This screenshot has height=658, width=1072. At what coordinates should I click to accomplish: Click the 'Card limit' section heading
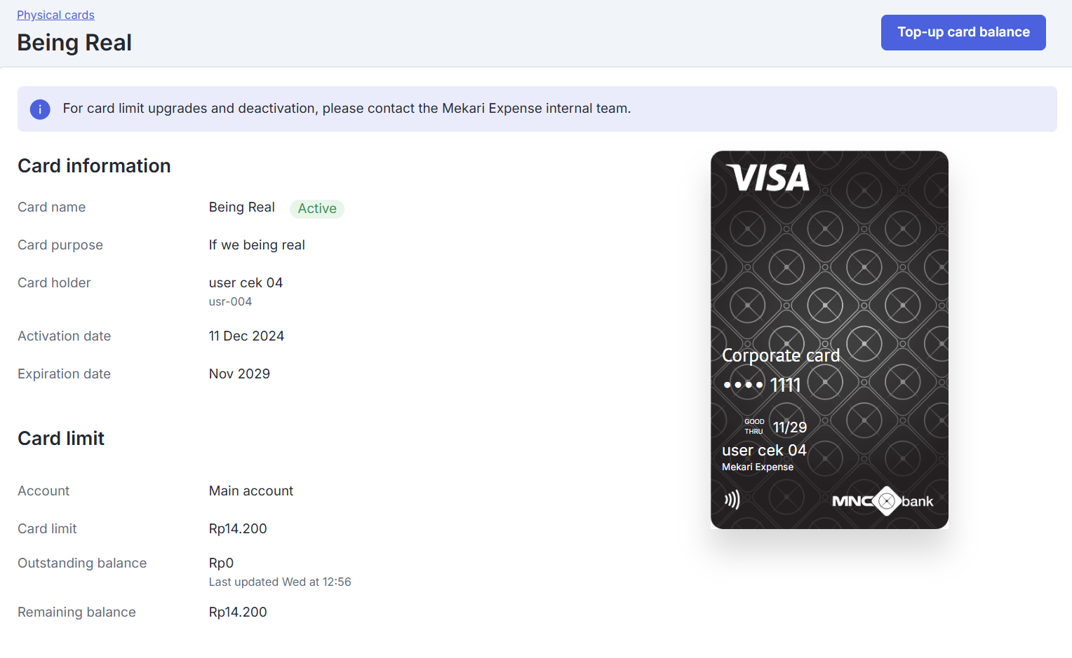(61, 439)
